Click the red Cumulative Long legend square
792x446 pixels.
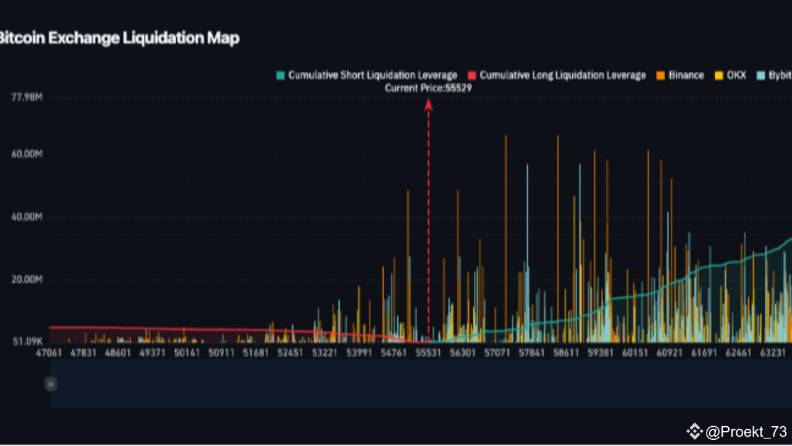tap(473, 75)
